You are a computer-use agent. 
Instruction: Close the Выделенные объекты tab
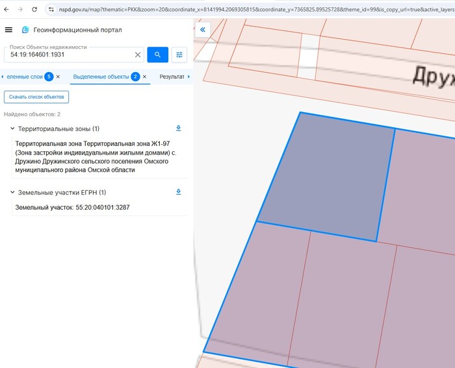point(144,77)
